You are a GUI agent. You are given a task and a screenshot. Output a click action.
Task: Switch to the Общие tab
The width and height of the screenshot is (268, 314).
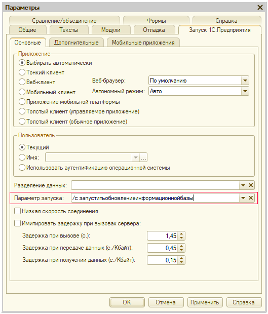27,30
